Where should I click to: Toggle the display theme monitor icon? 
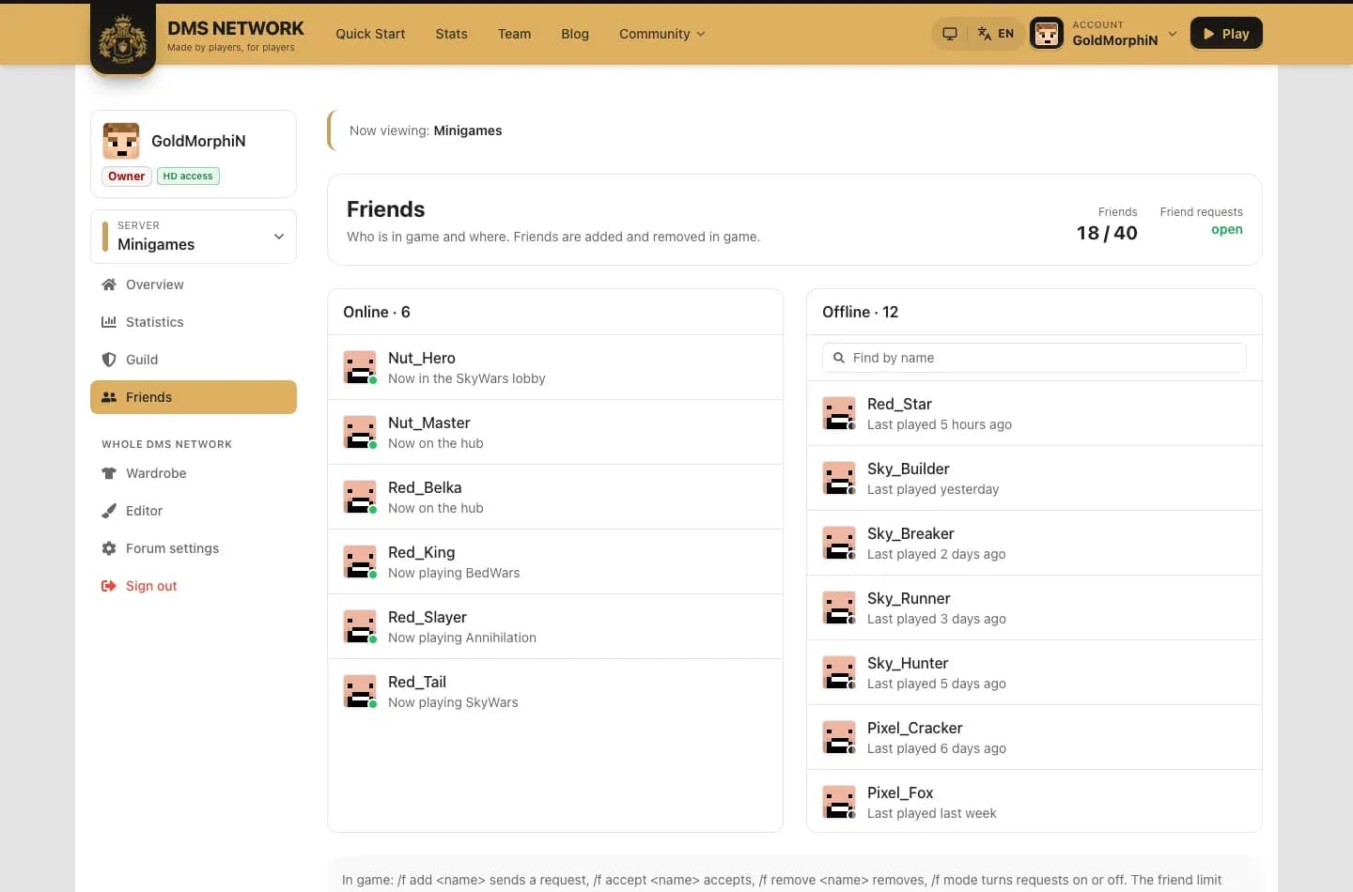click(950, 34)
